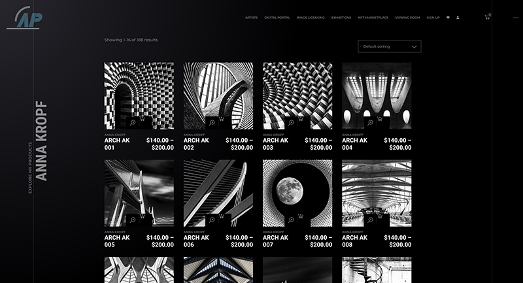Open Digital Portal menu item
The width and height of the screenshot is (523, 283).
(x=277, y=18)
